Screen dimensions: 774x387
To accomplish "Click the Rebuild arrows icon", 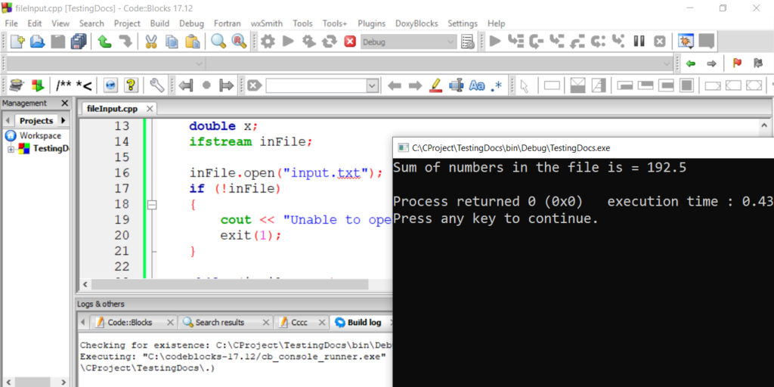I will (x=329, y=42).
